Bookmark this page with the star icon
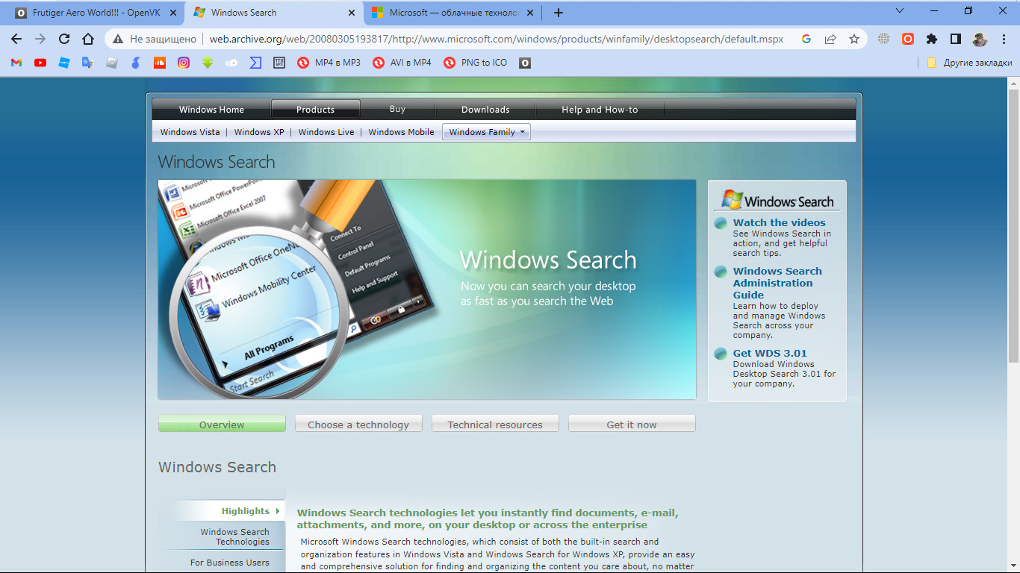The height and width of the screenshot is (573, 1020). tap(854, 39)
